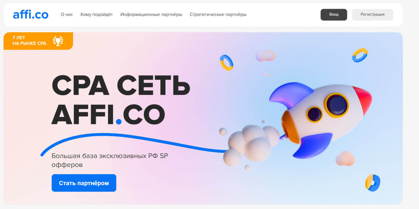419x209 pixels.
Task: Click the Вход button
Action: (334, 15)
